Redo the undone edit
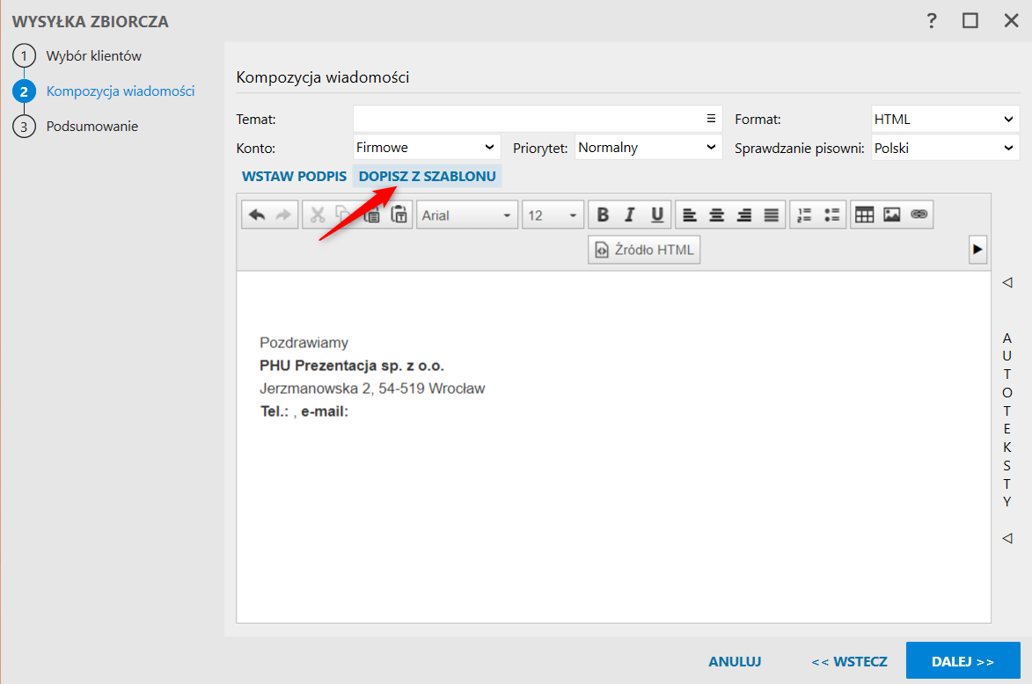 pyautogui.click(x=283, y=215)
